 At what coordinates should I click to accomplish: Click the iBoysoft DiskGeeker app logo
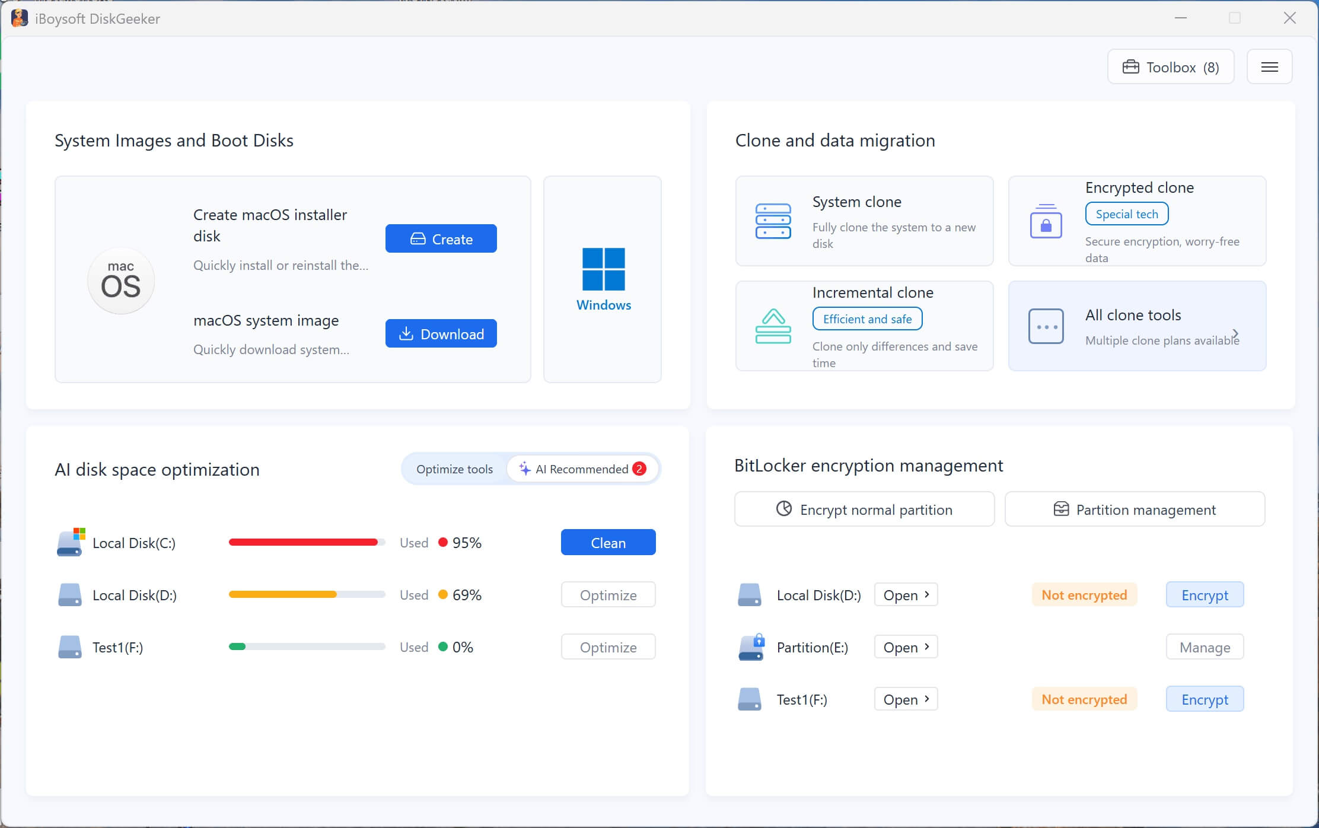20,18
